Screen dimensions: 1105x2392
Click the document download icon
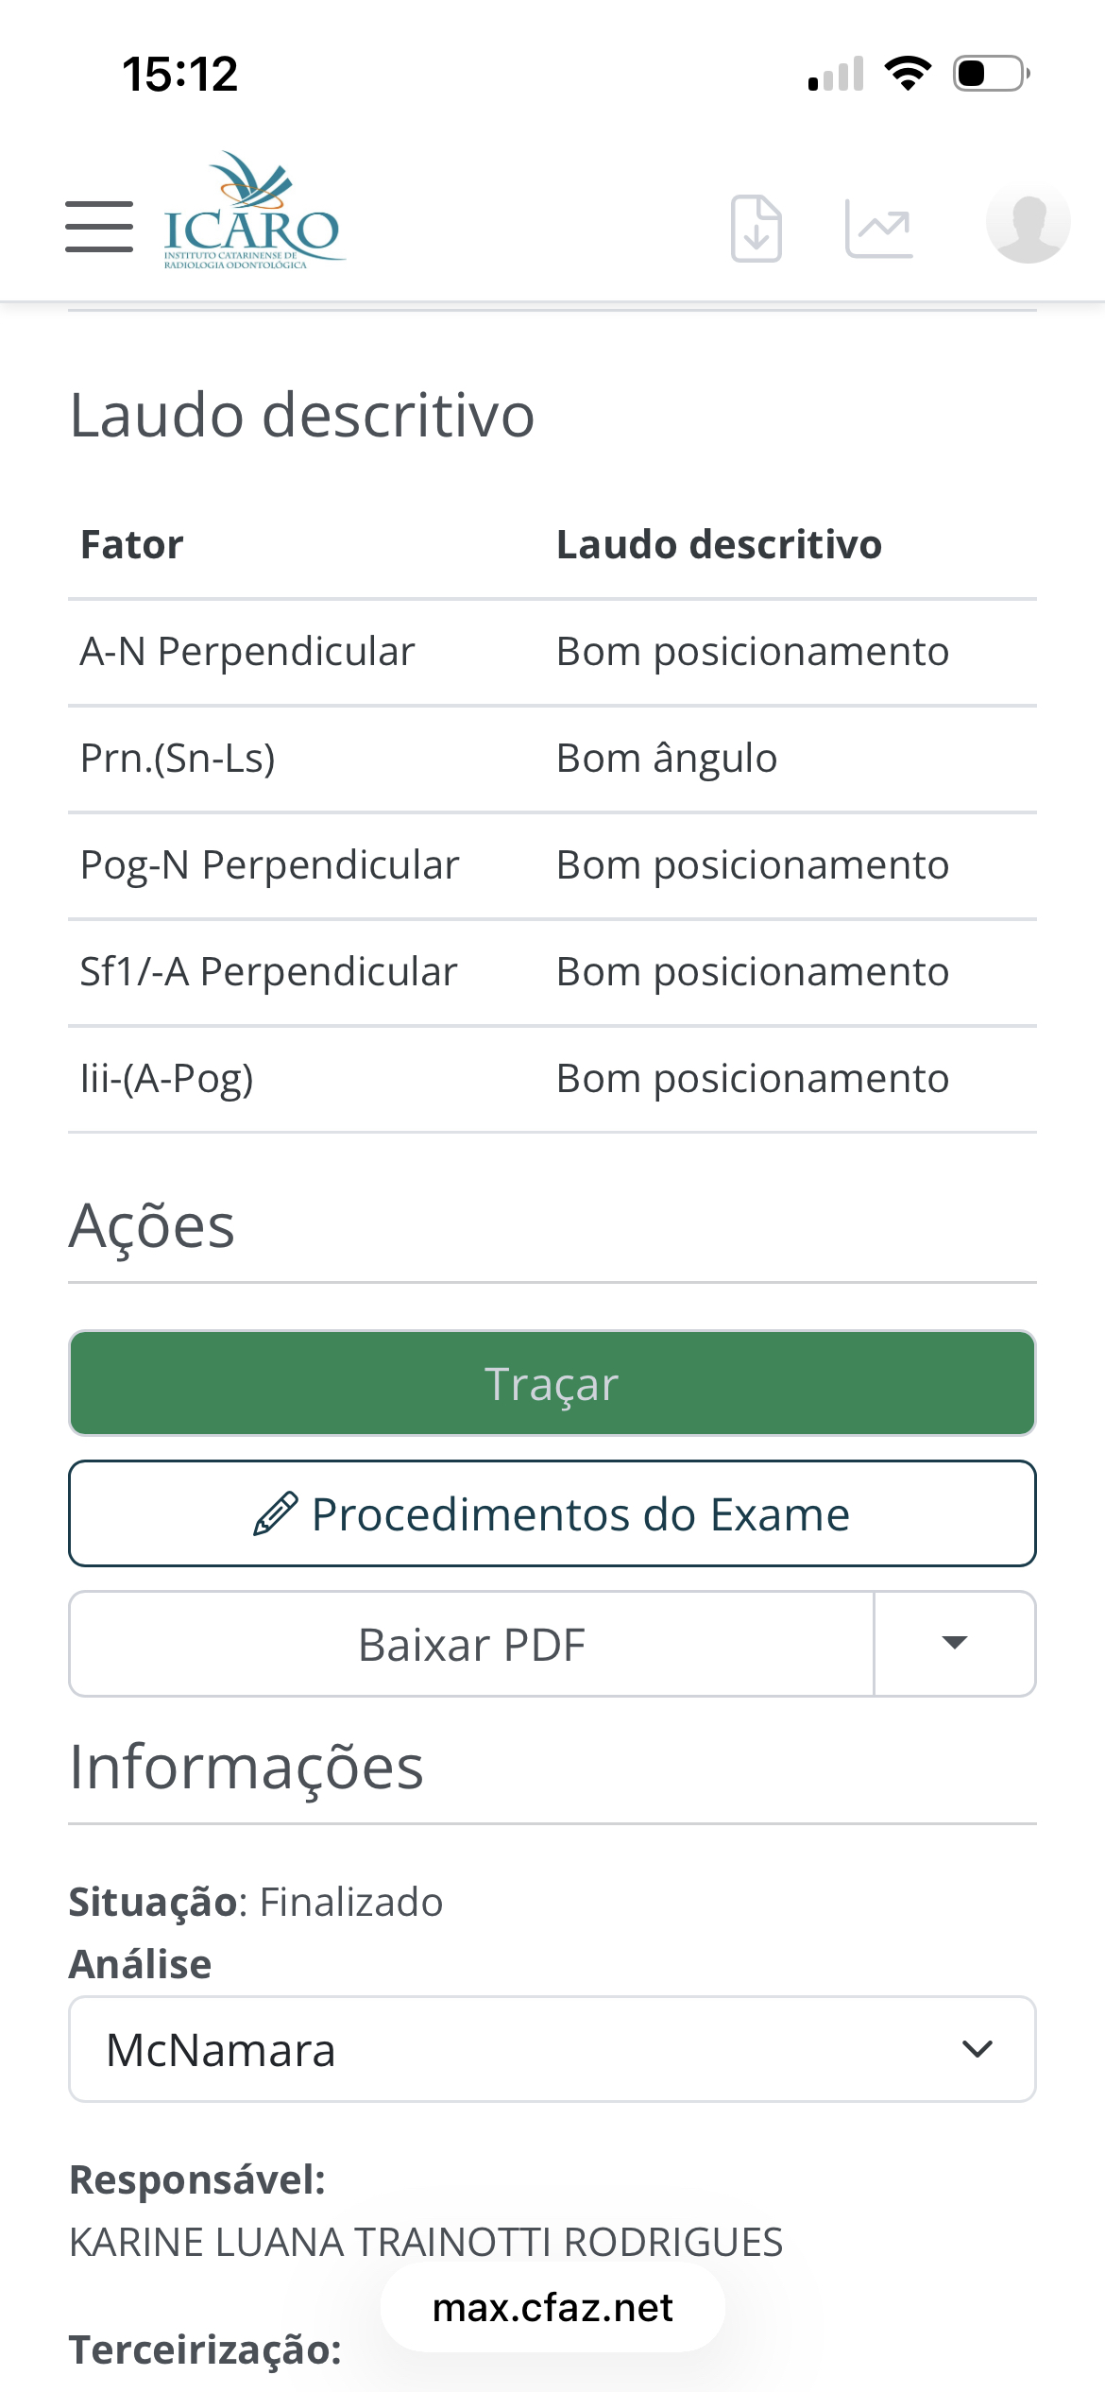pyautogui.click(x=756, y=228)
